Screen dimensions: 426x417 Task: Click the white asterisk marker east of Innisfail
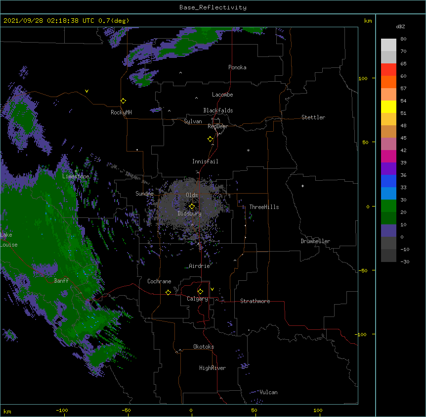[x=248, y=150]
